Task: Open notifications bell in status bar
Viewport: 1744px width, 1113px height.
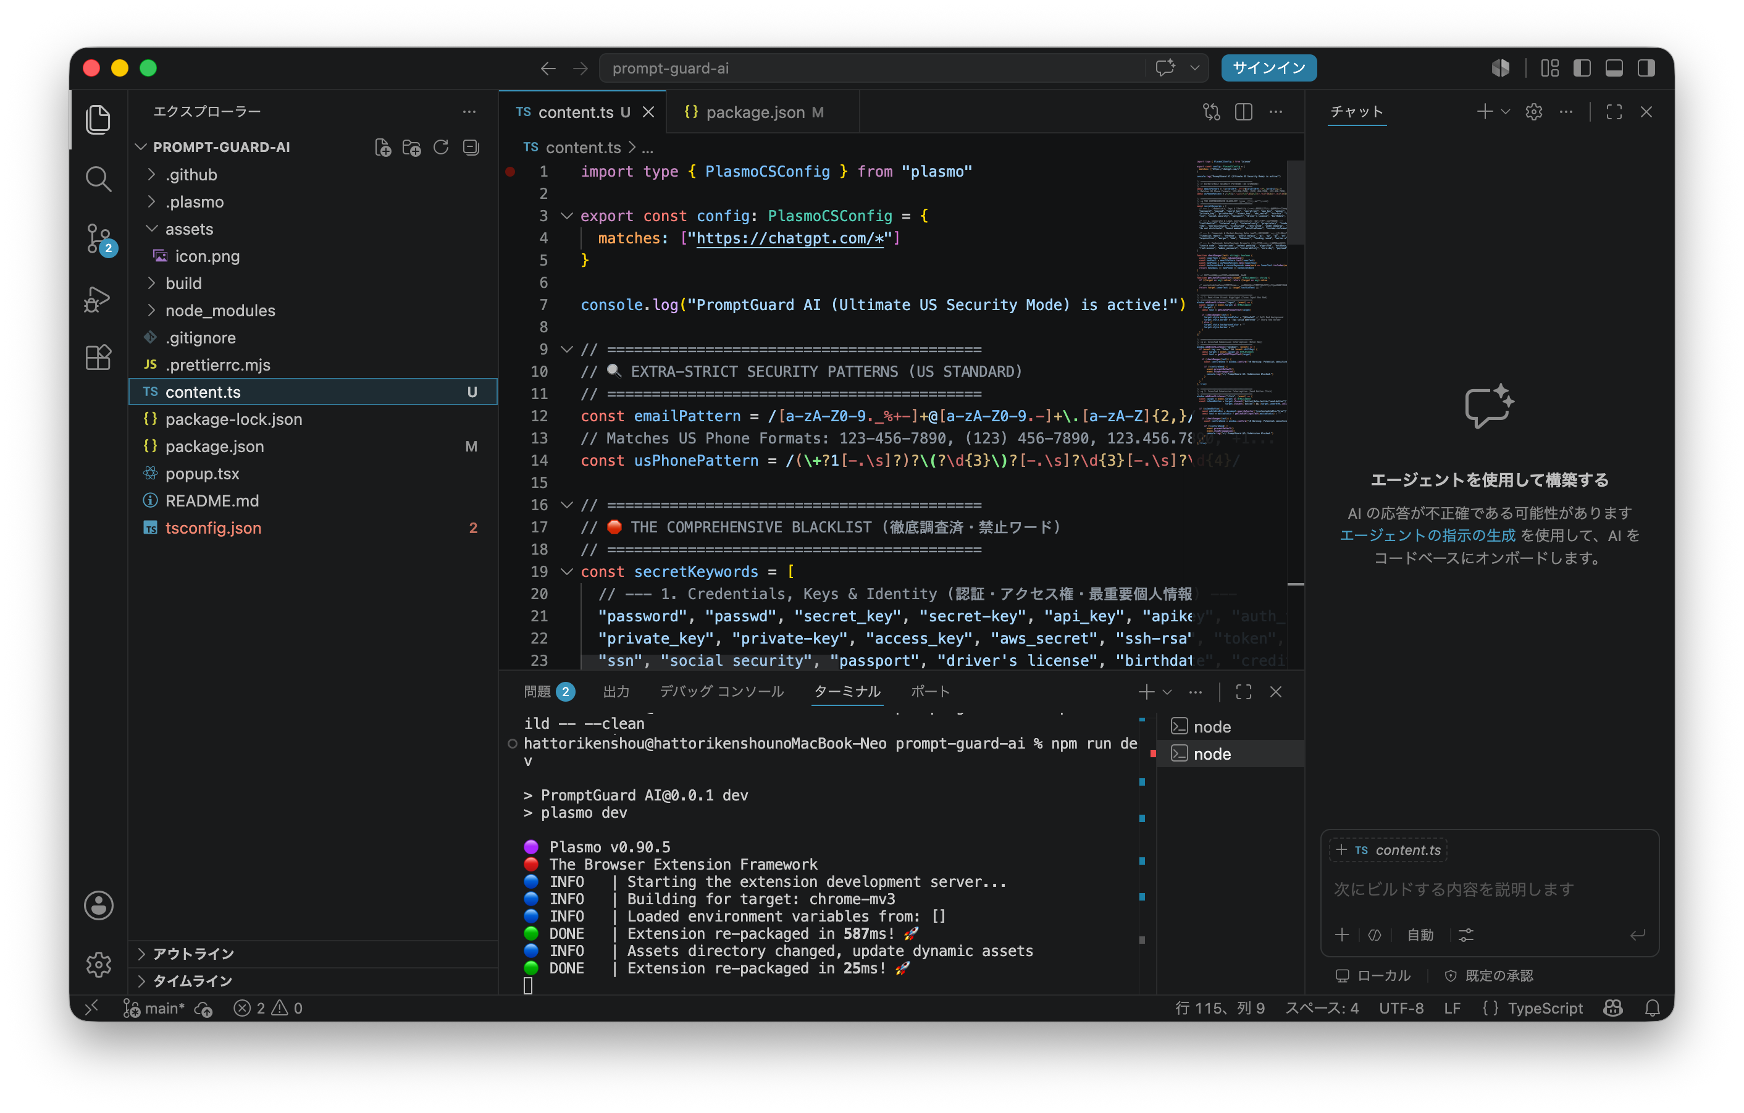Action: click(x=1652, y=1008)
